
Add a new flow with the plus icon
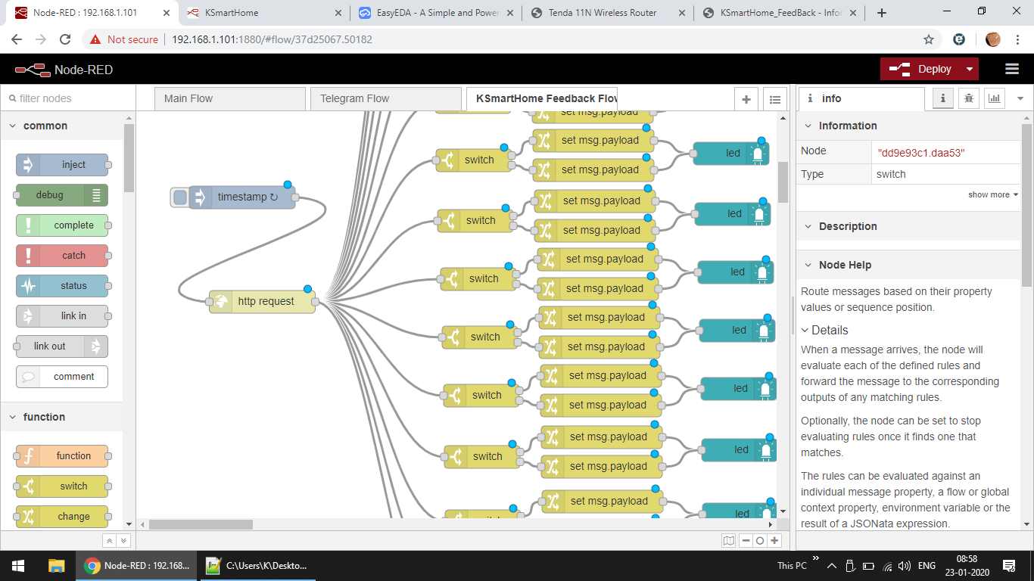click(x=746, y=98)
